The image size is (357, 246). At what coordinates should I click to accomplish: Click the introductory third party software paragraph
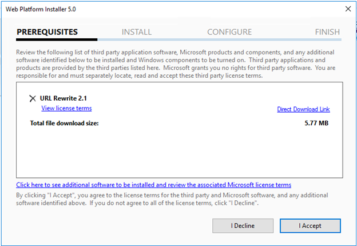178,62
